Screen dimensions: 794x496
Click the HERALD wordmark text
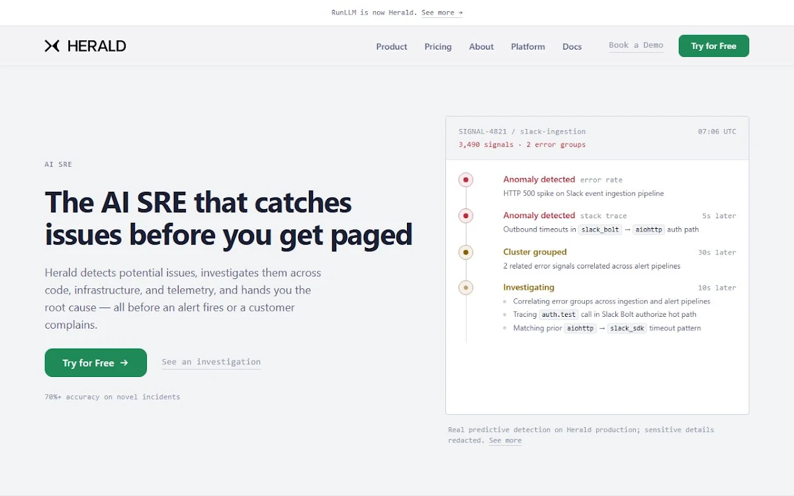[x=97, y=46]
